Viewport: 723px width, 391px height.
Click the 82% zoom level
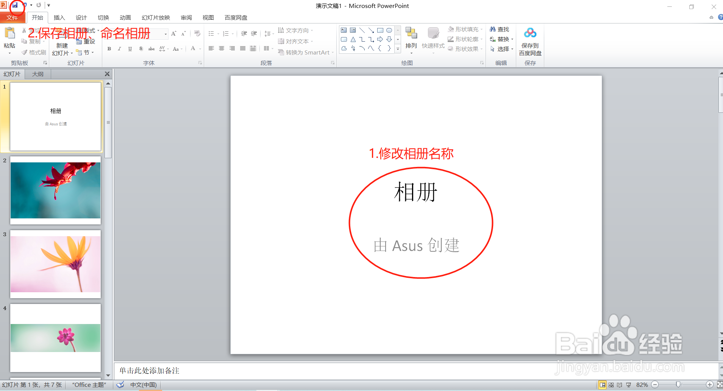[x=642, y=385]
